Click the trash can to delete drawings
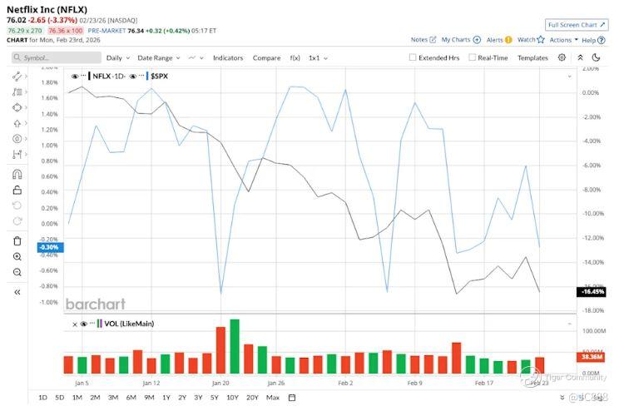This screenshot has height=411, width=619. point(17,240)
